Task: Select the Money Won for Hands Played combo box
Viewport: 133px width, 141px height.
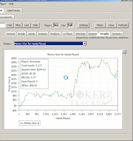Action: [50, 44]
